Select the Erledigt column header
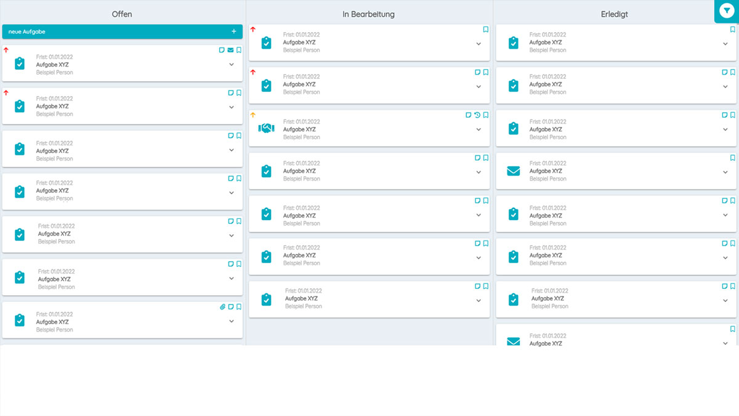The image size is (739, 416). point(614,14)
